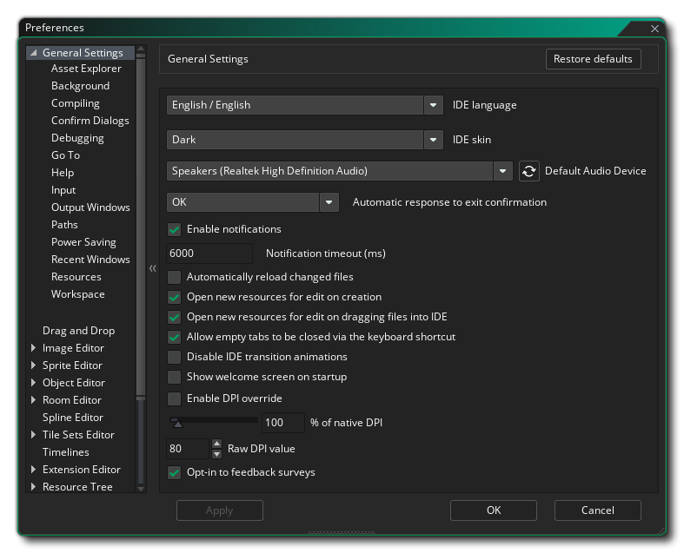Viewport: 684px width, 553px height.
Task: Disable the Enable notifications checkbox
Action: point(174,229)
